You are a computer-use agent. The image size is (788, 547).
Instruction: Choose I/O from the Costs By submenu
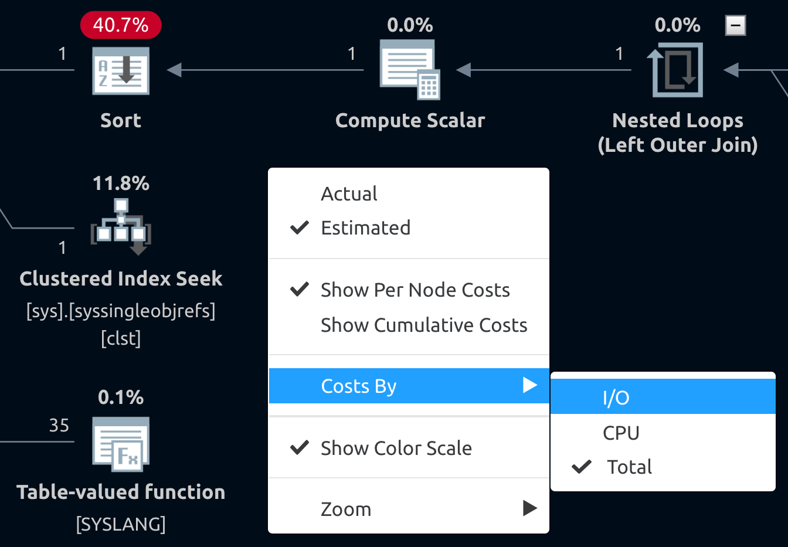(616, 397)
